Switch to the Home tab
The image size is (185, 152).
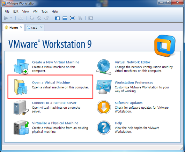click(x=14, y=28)
